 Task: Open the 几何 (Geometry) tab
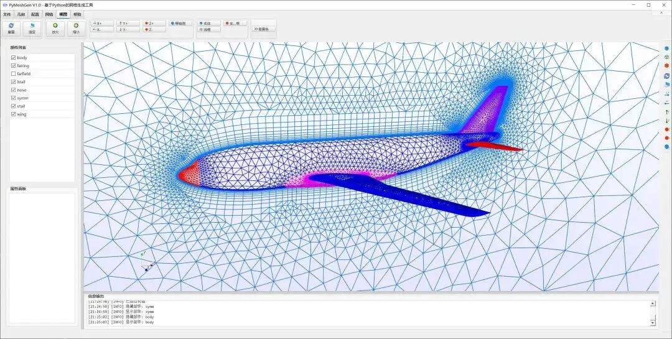21,14
